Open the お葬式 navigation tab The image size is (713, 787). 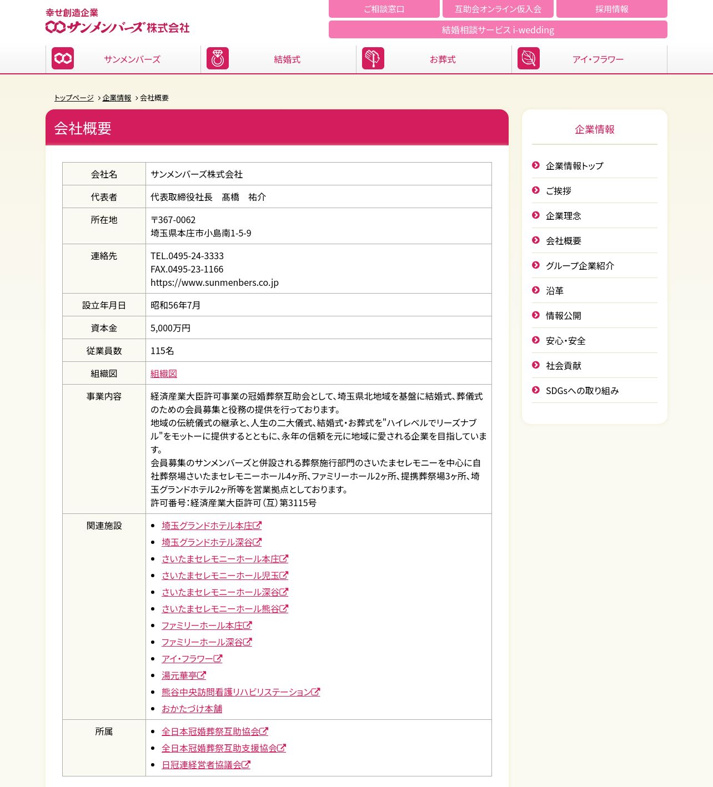[434, 59]
